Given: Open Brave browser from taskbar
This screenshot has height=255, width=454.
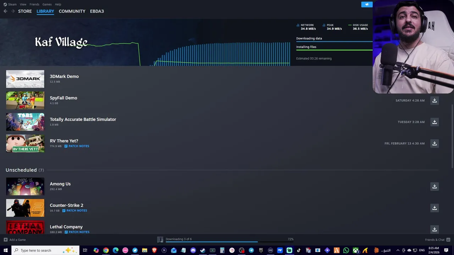Looking at the screenshot, I should tap(154, 250).
